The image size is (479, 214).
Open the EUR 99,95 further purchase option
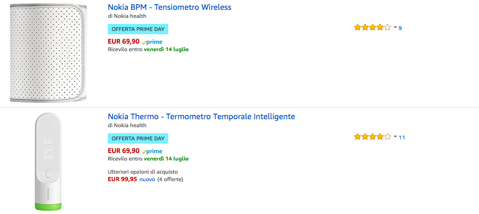pyautogui.click(x=122, y=179)
